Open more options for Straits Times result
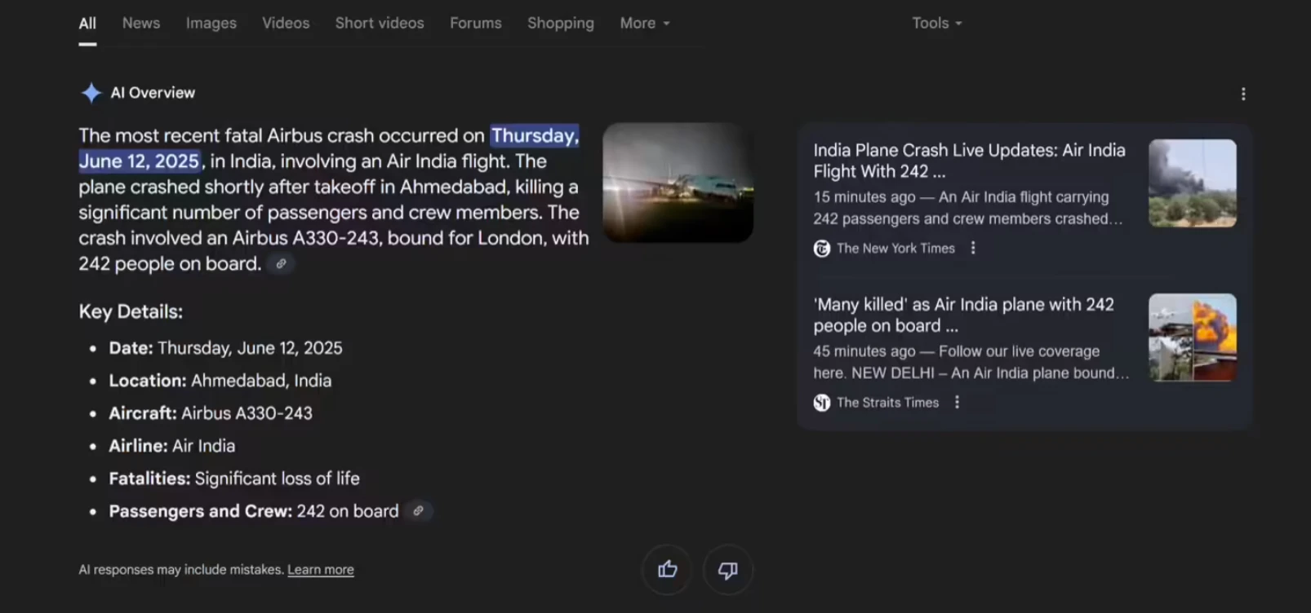The image size is (1311, 613). tap(957, 402)
